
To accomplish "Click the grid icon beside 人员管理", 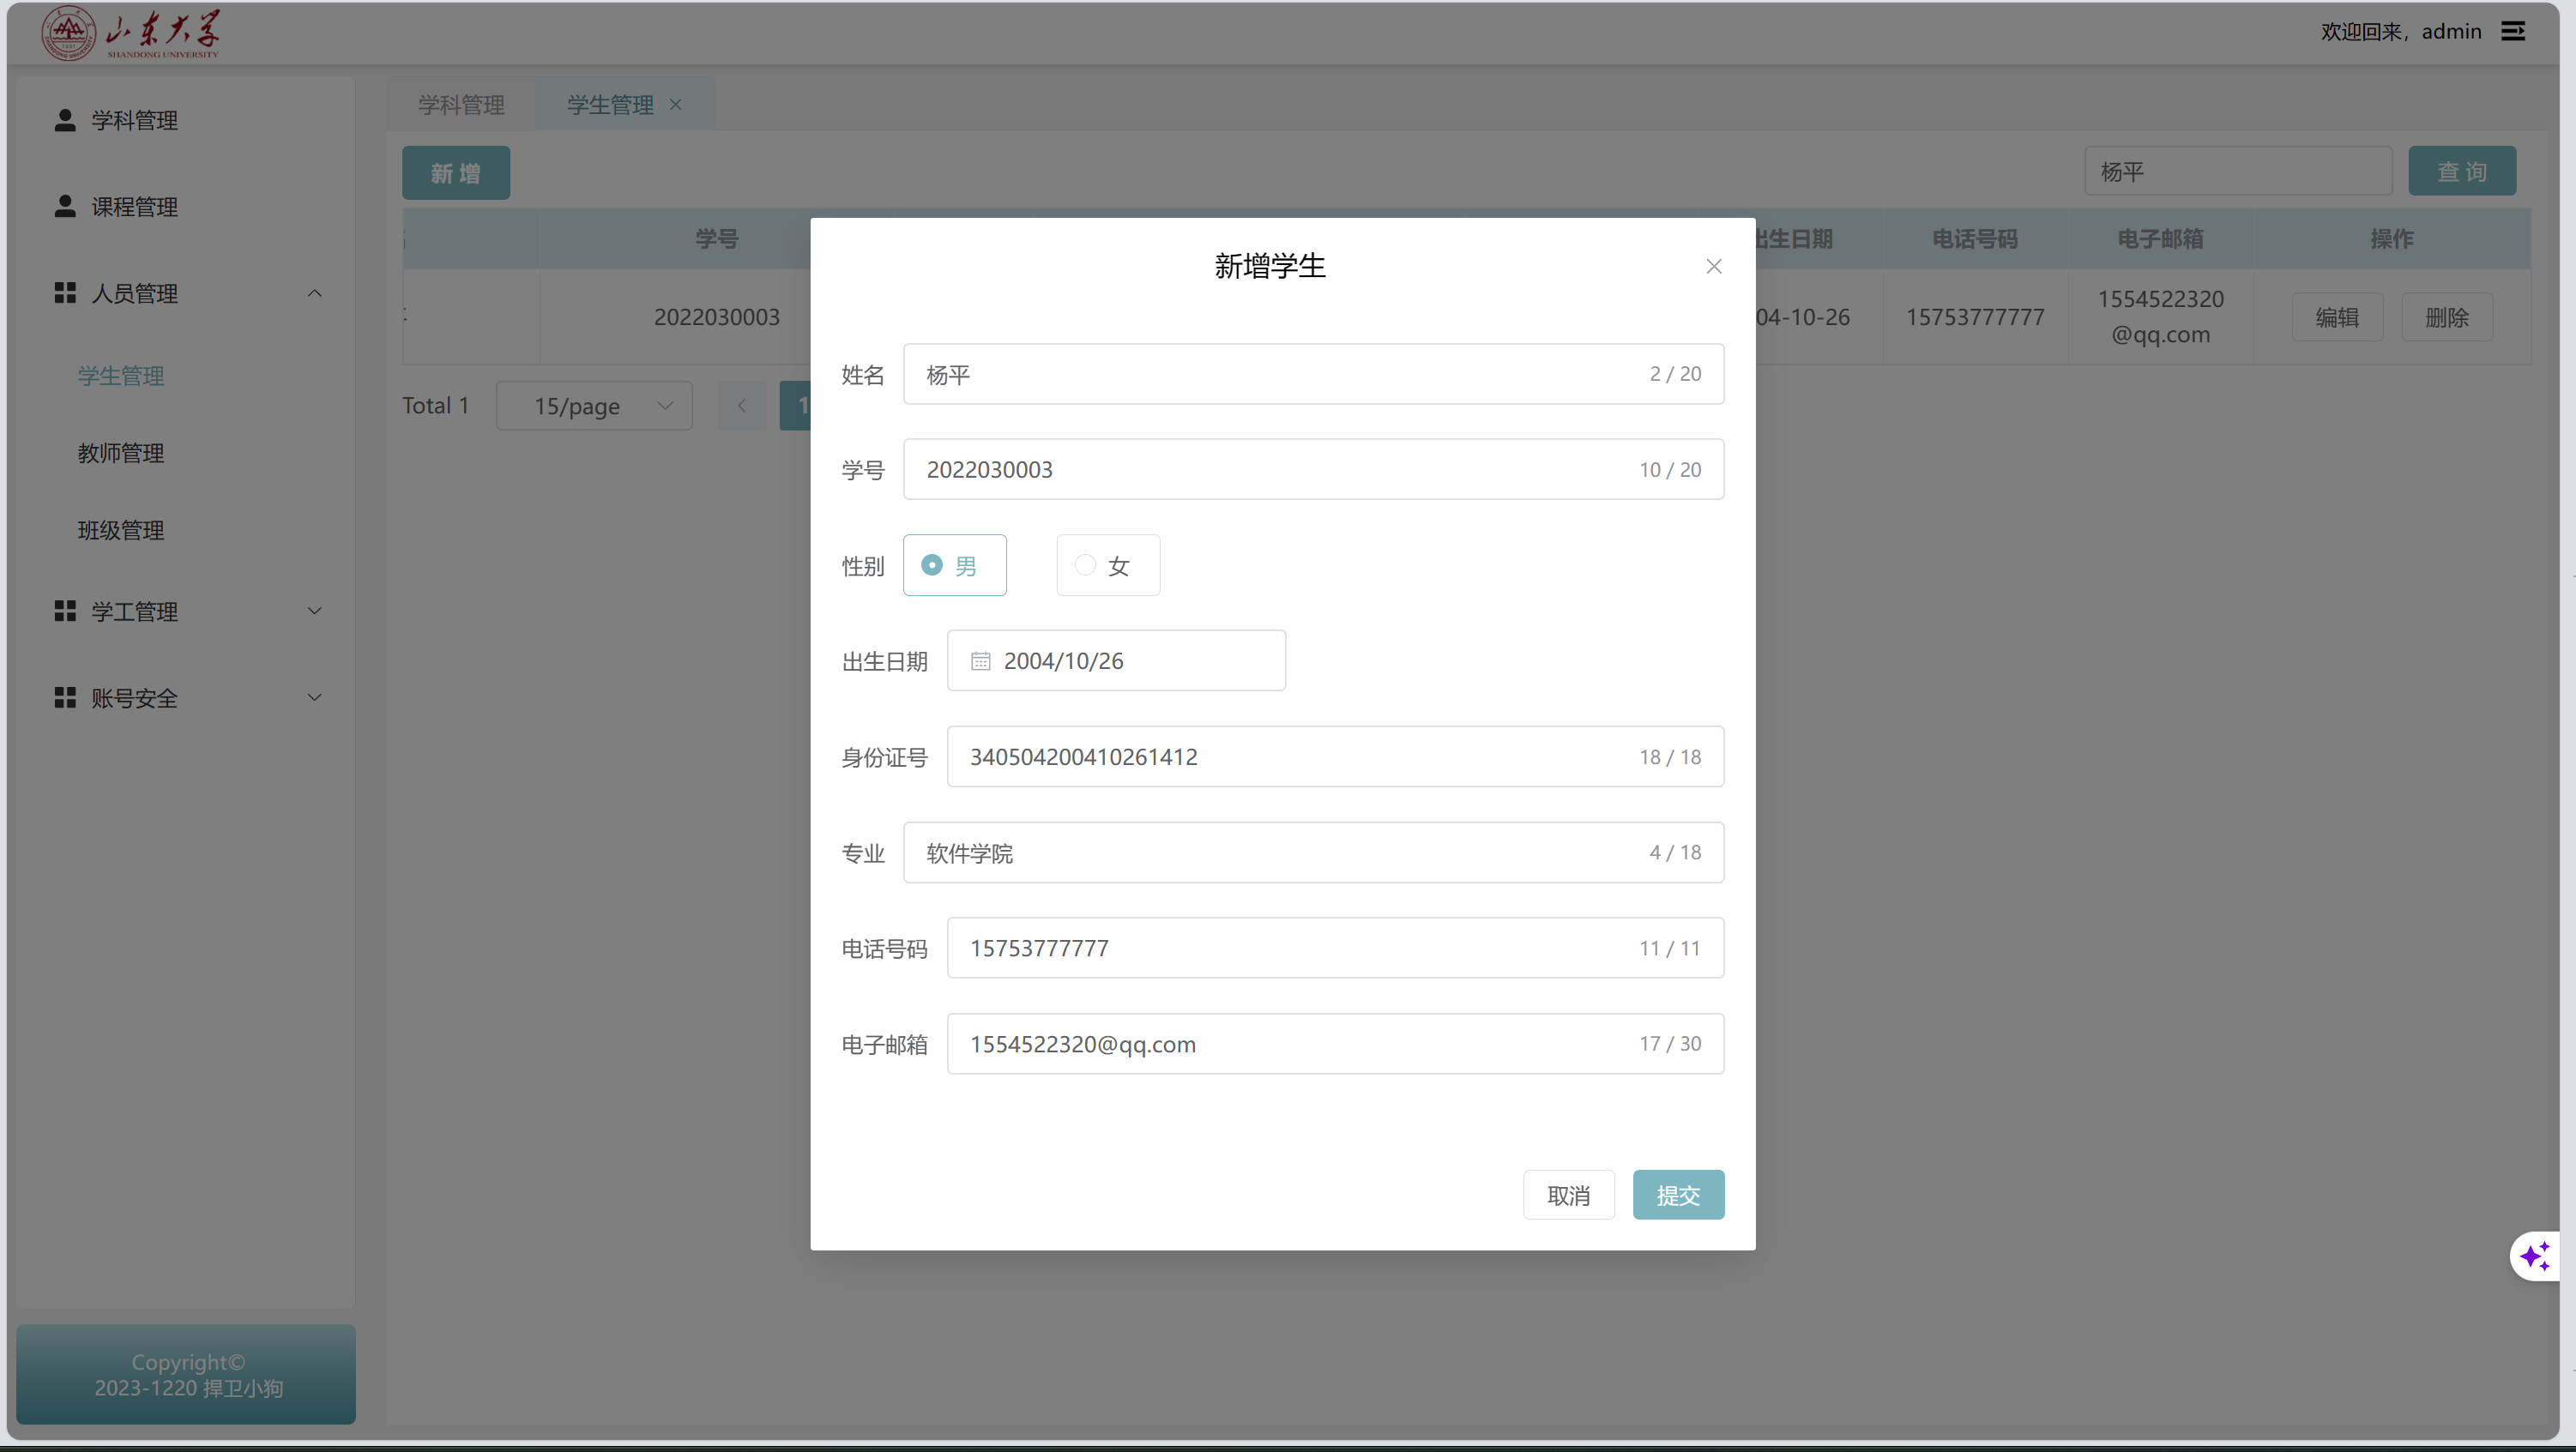I will click(65, 293).
